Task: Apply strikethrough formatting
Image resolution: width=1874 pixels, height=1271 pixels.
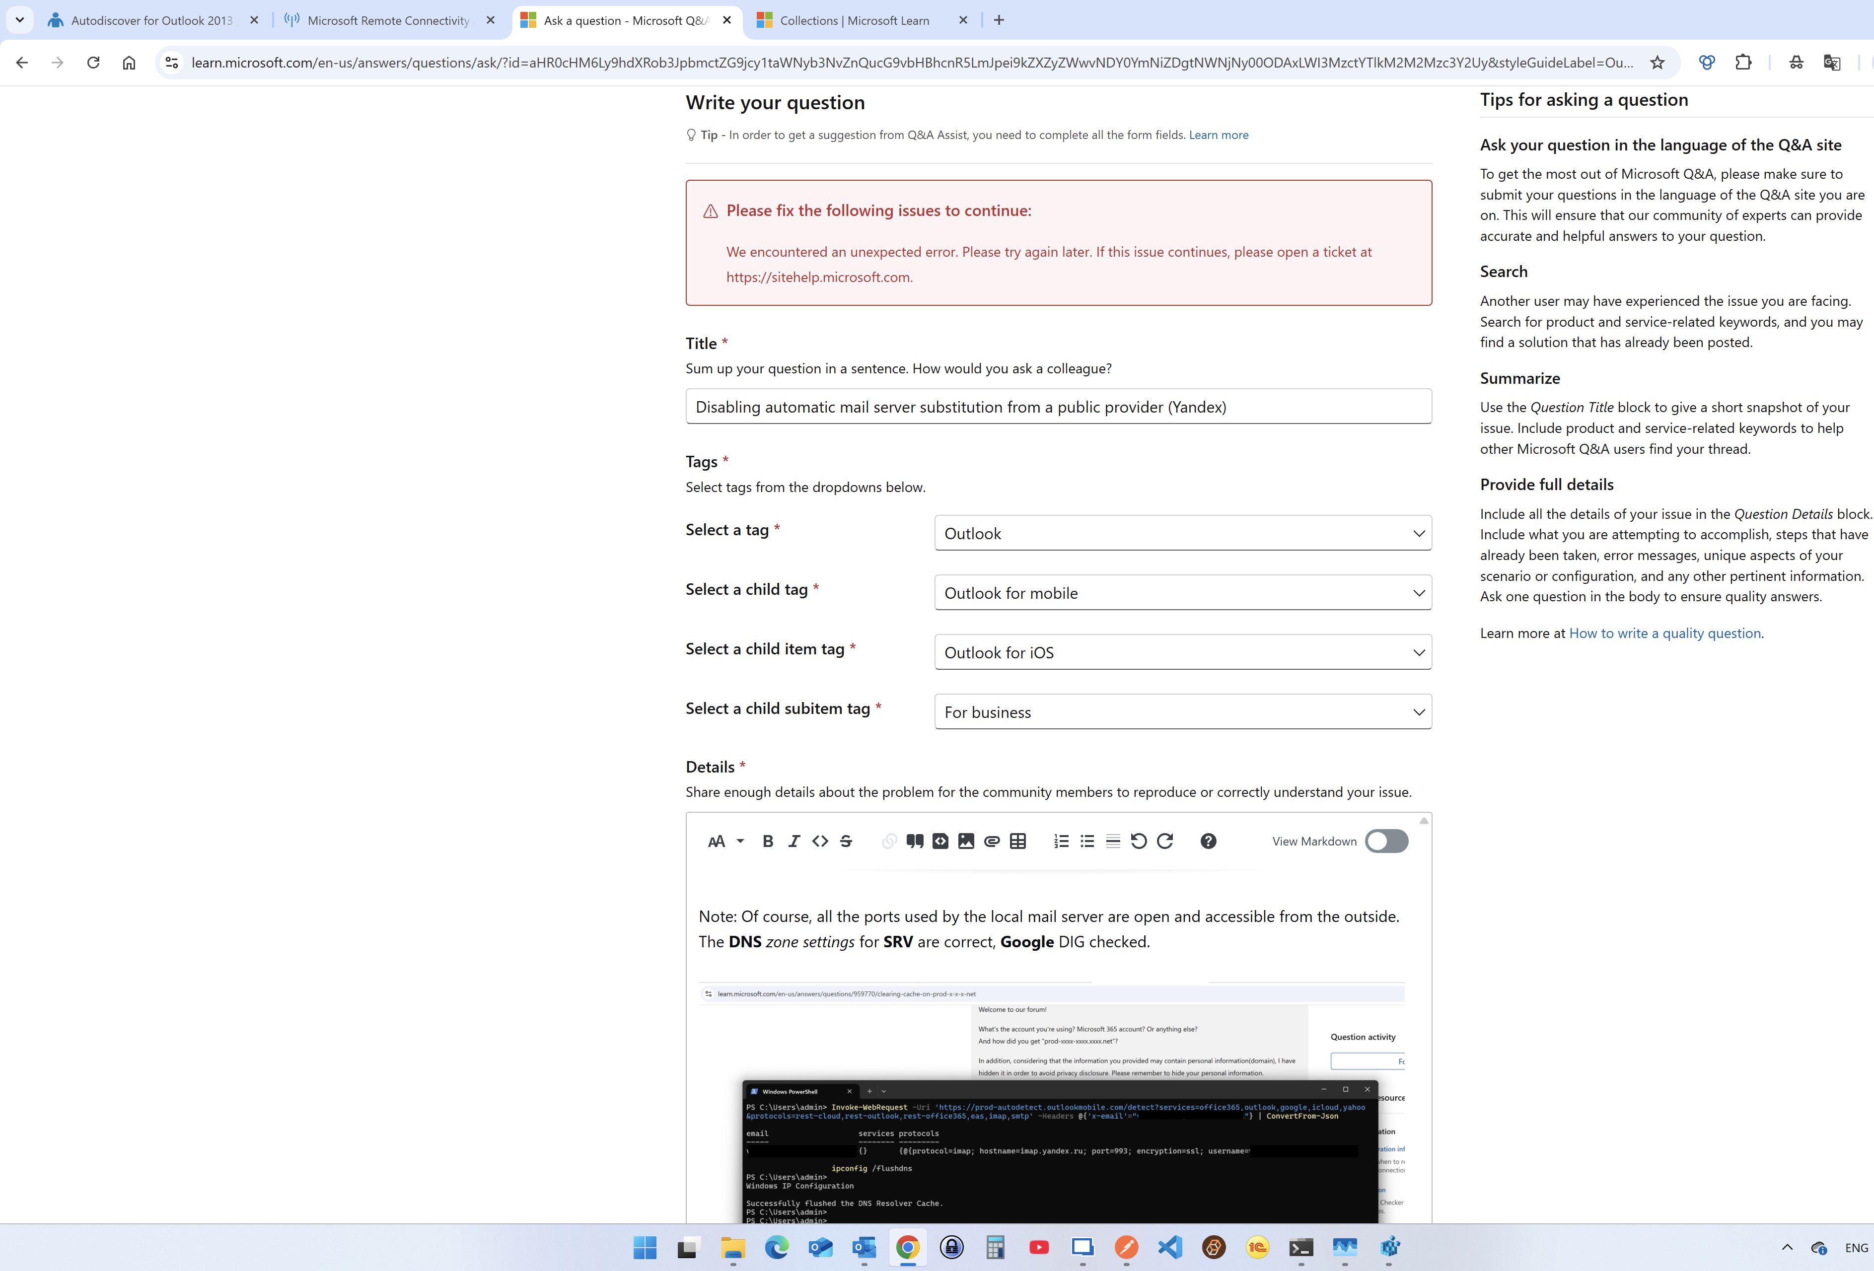Action: click(846, 841)
